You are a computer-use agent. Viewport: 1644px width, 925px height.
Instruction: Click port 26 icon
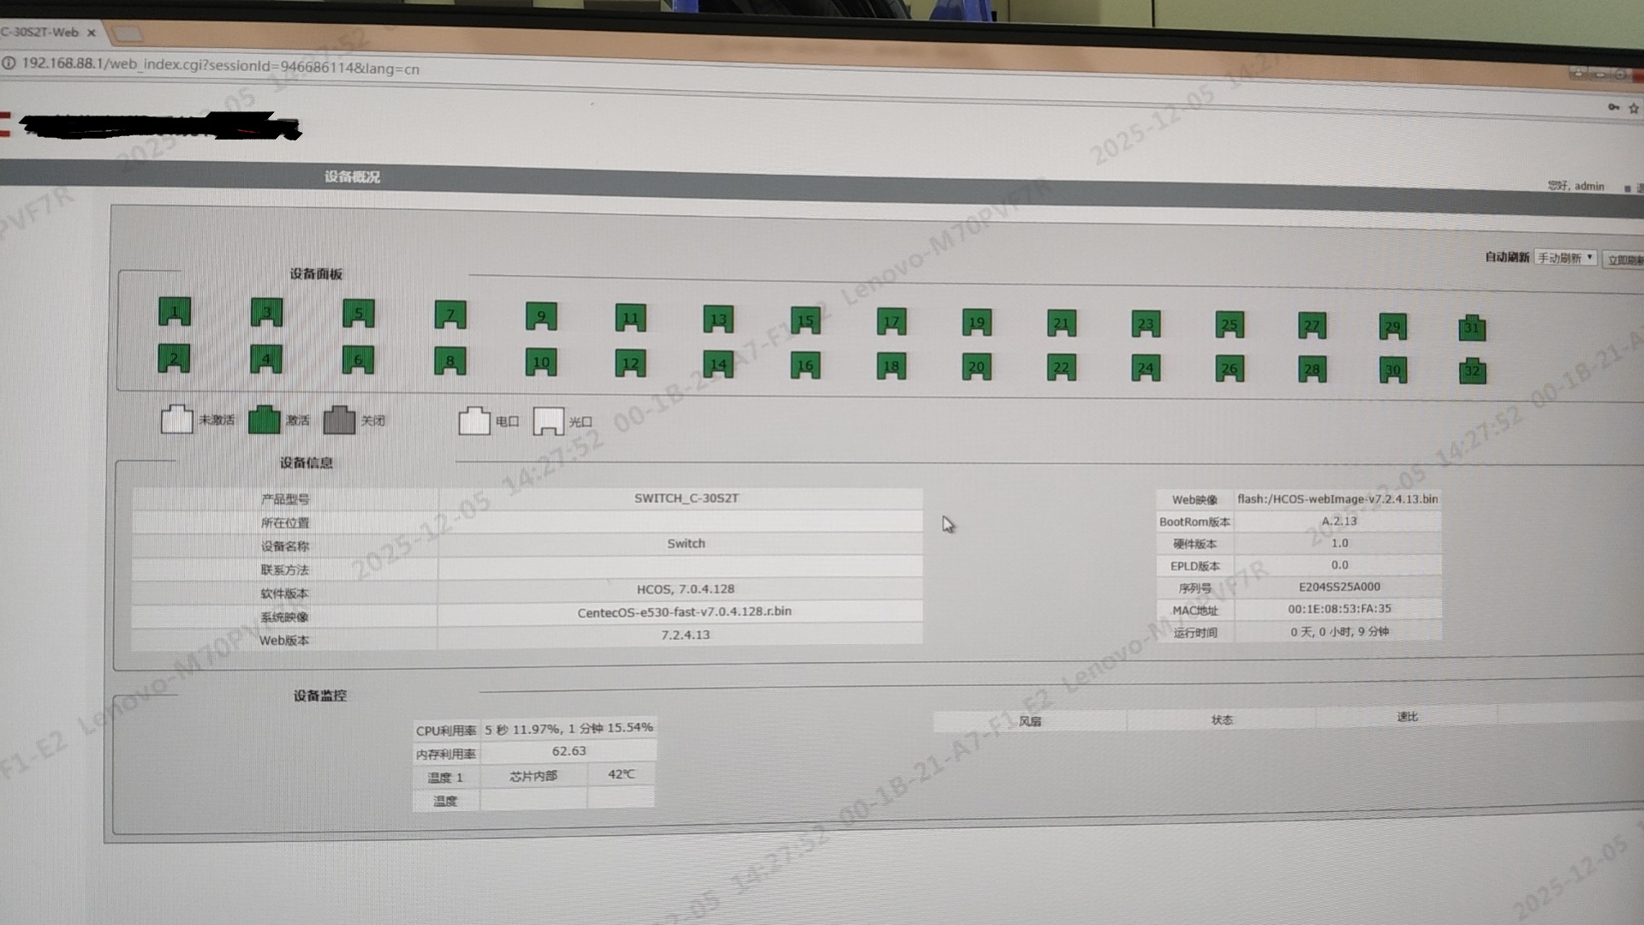click(x=1230, y=368)
